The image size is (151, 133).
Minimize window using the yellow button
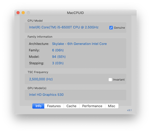[x=23, y=13]
